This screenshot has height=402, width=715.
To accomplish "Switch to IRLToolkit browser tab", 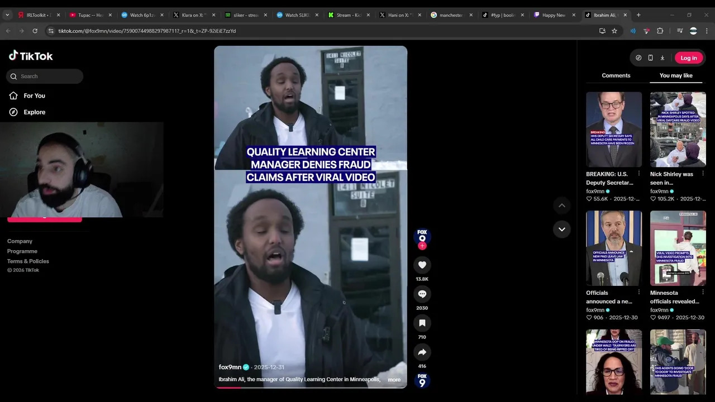I will coord(38,15).
